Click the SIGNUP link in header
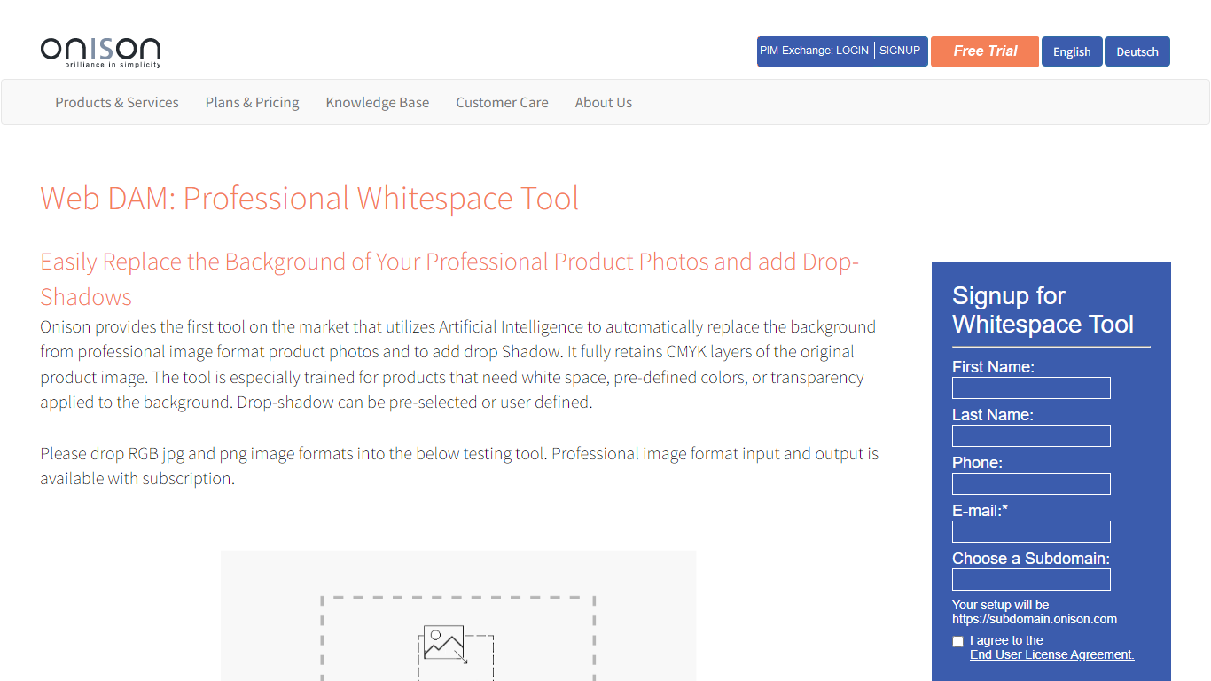This screenshot has height=681, width=1211. click(899, 51)
